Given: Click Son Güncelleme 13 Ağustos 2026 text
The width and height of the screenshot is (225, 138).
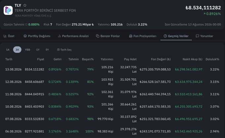Looking at the screenshot, I should click(x=193, y=24).
